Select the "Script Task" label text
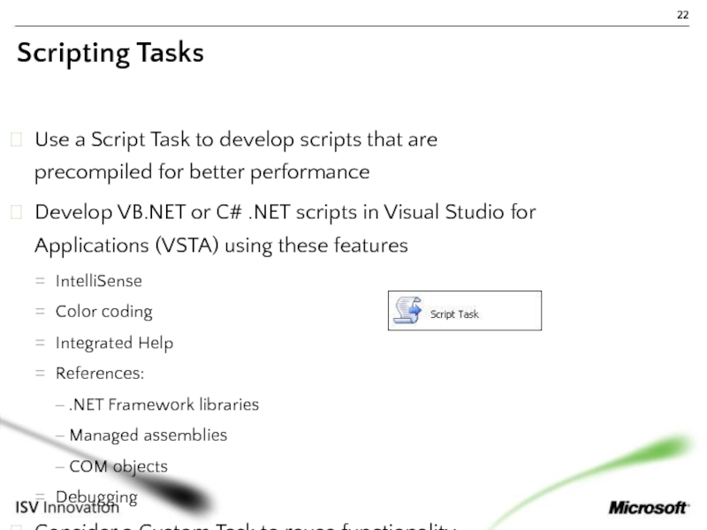Screen dimensions: 707x530 [x=454, y=314]
